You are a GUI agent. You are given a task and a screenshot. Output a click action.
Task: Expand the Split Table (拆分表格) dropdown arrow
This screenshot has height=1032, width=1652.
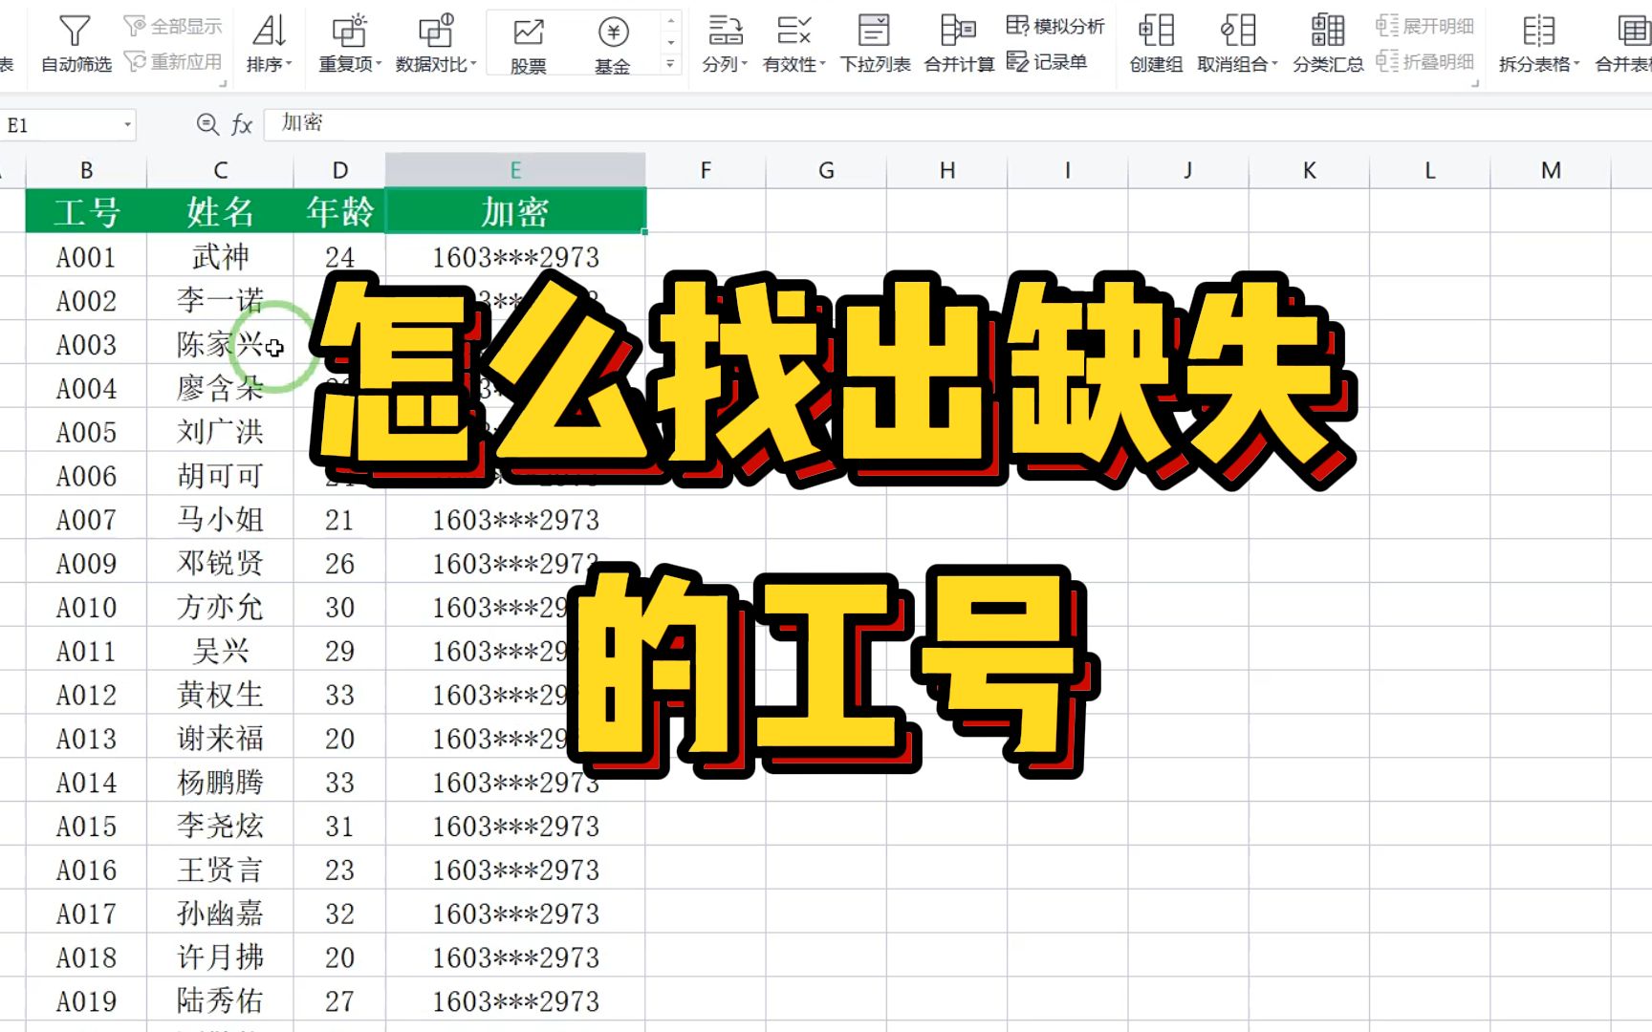coord(1576,65)
